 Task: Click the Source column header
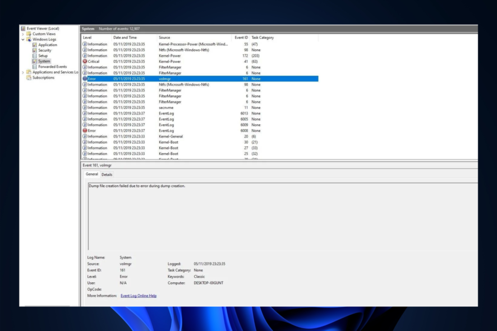[164, 38]
